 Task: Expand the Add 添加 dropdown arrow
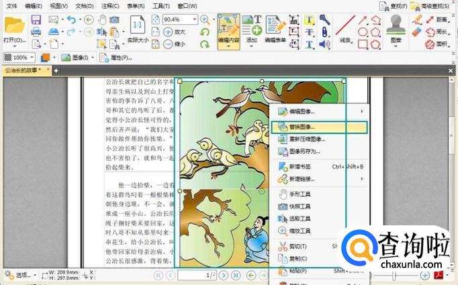click(x=251, y=46)
